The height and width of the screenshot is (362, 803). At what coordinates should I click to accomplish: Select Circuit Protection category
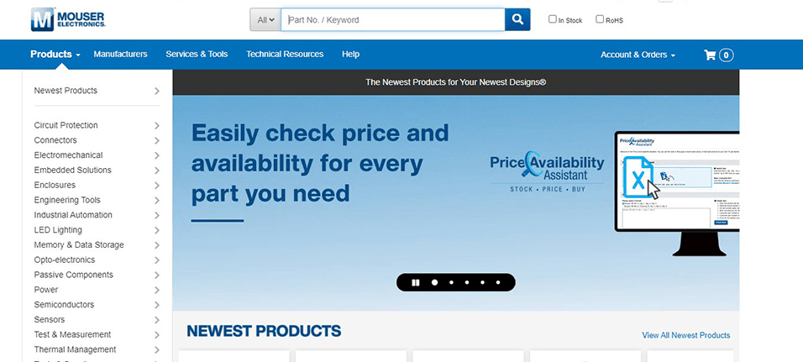point(66,125)
